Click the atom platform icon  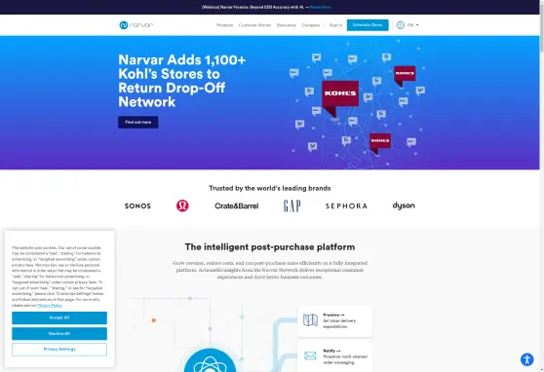(x=210, y=360)
